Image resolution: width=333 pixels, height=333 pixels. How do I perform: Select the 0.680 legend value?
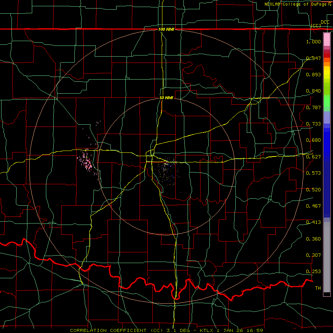tap(313, 140)
